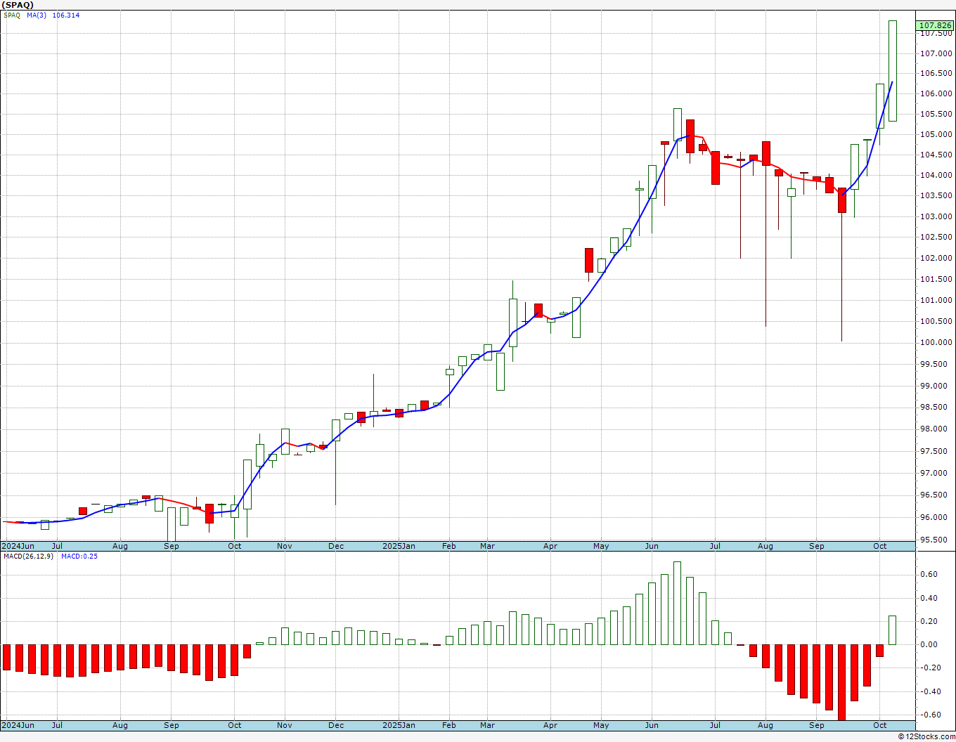Click the MA(3) legend label
Viewport: 956px width, 742px height.
tap(37, 15)
